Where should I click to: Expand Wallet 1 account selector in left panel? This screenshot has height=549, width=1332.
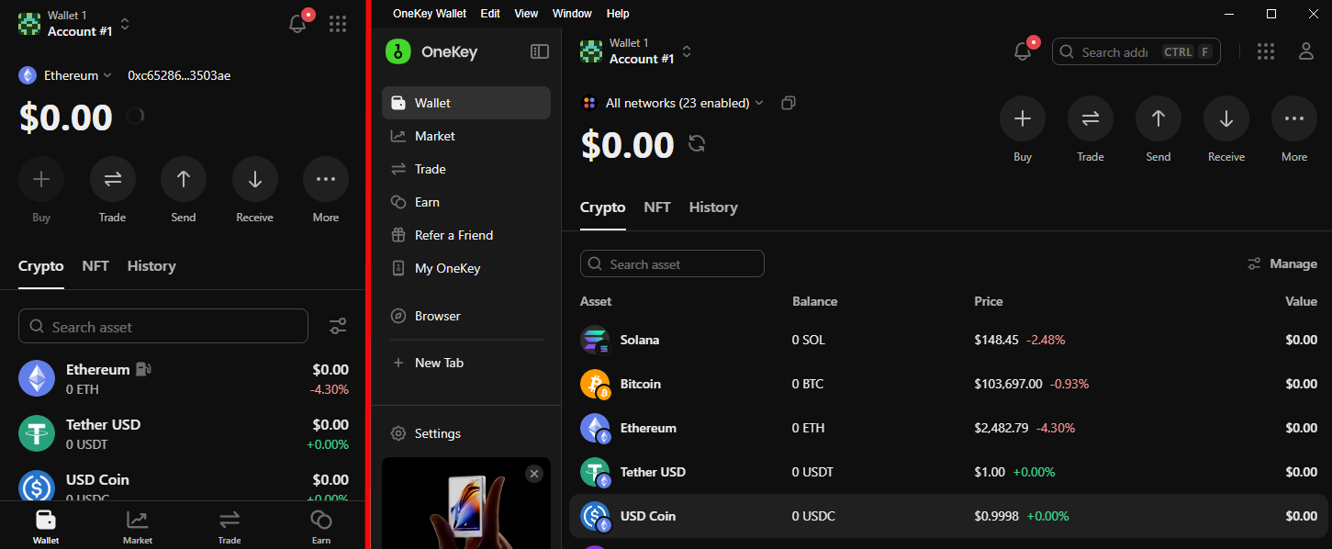[74, 24]
